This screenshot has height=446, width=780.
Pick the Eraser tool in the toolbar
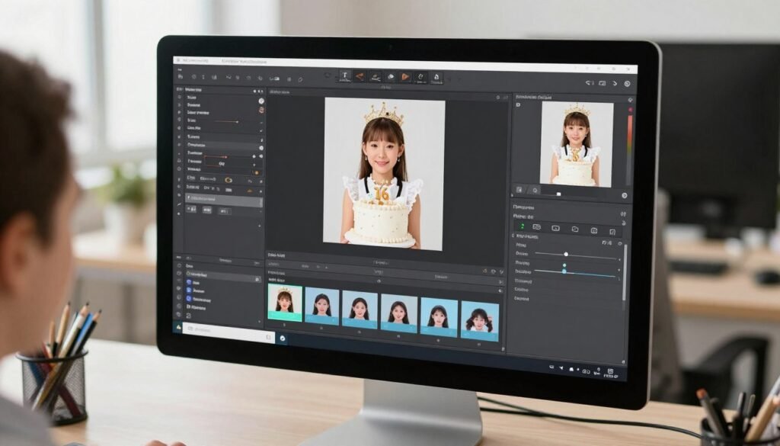click(375, 77)
